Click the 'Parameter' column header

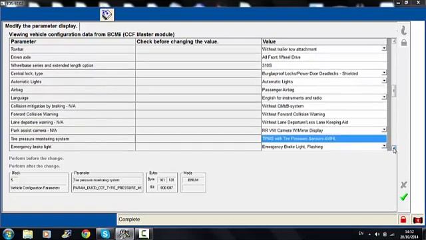coord(73,41)
